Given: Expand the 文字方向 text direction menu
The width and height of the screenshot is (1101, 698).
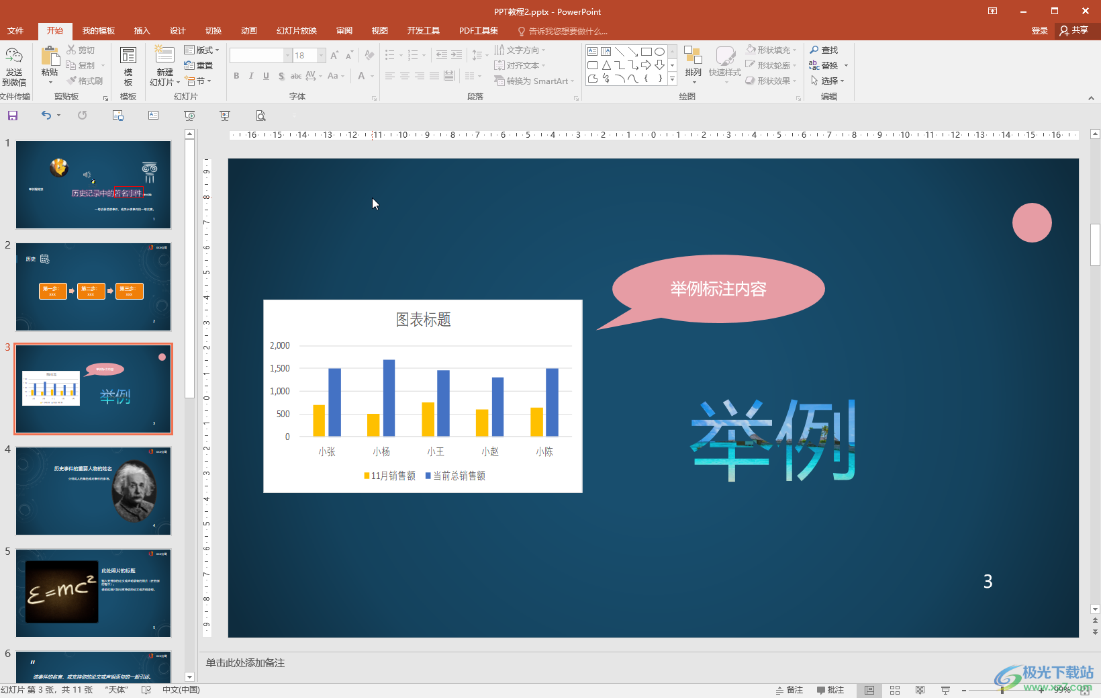Looking at the screenshot, I should 520,50.
